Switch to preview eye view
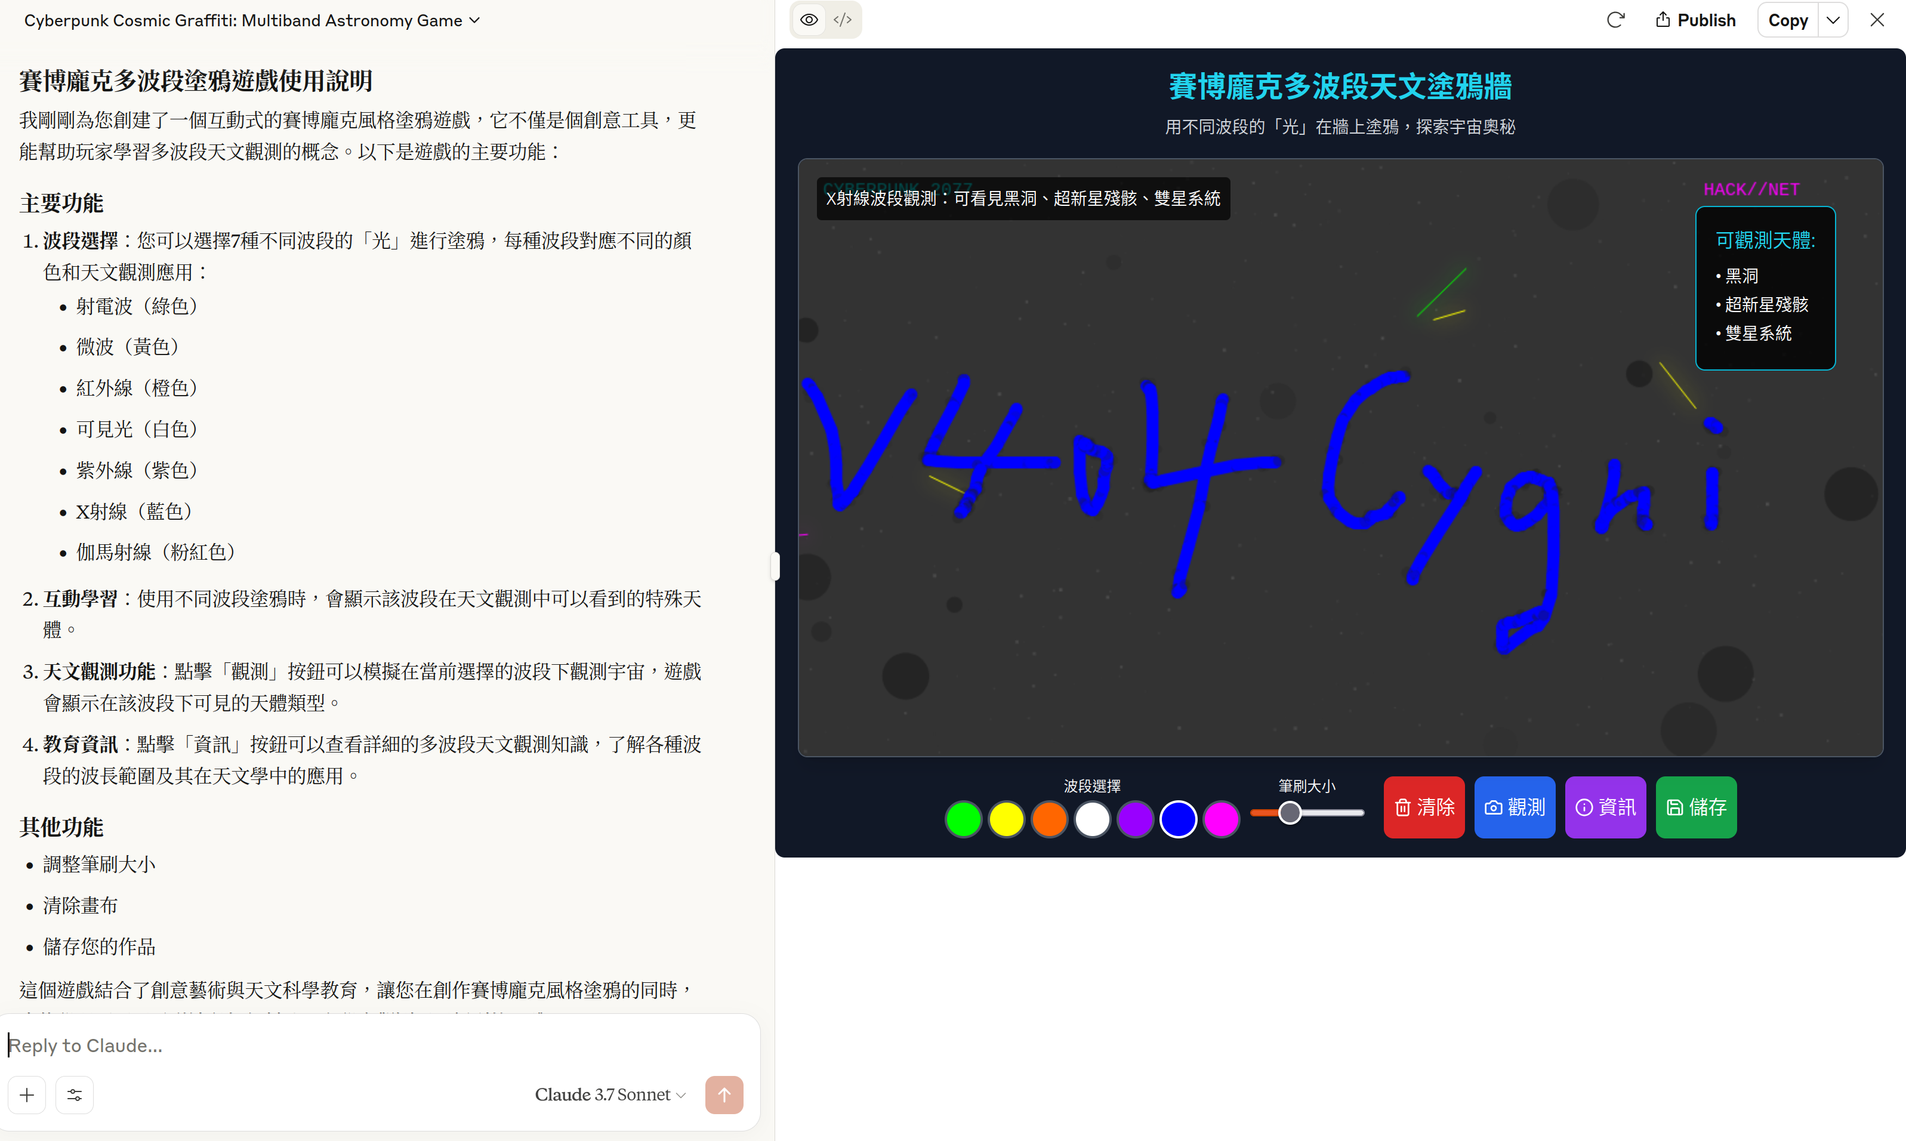The width and height of the screenshot is (1906, 1141). tap(809, 20)
